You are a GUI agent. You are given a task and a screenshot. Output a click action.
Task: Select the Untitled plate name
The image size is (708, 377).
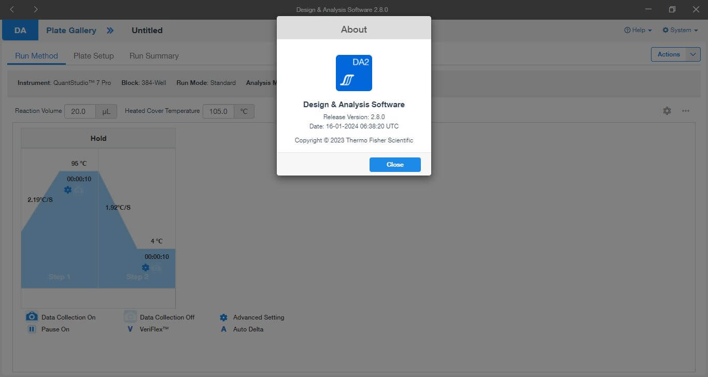pyautogui.click(x=147, y=31)
